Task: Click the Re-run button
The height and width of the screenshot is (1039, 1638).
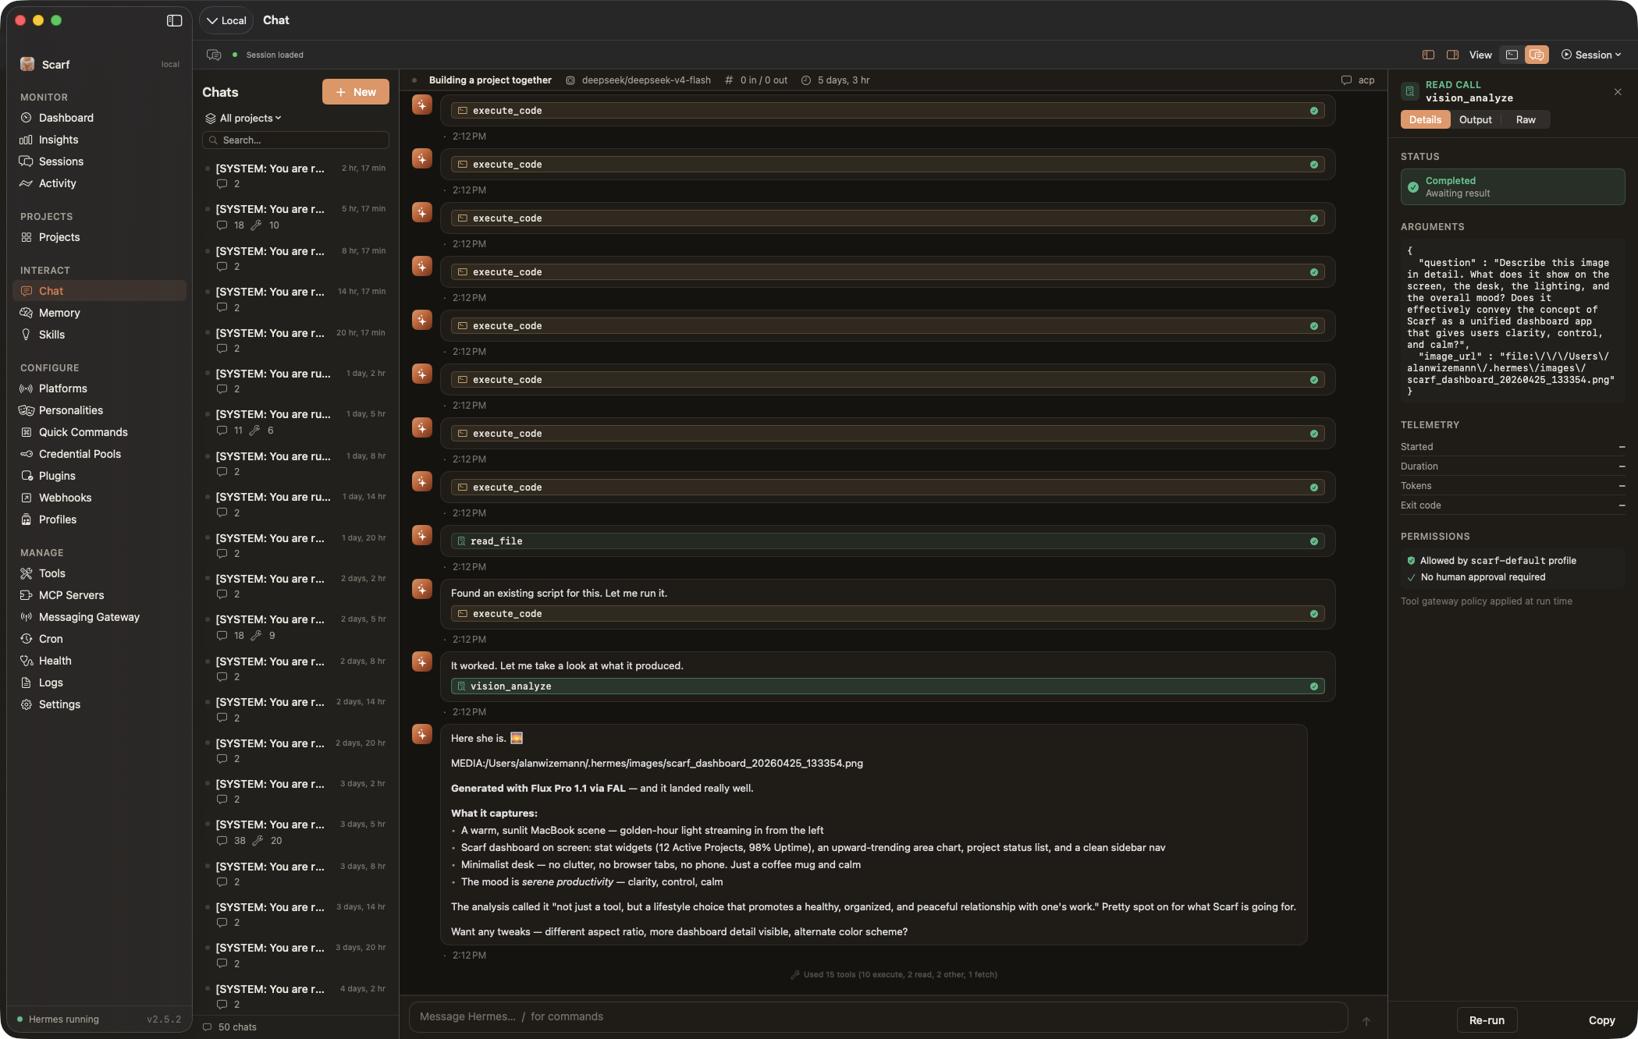Action: 1487,1020
